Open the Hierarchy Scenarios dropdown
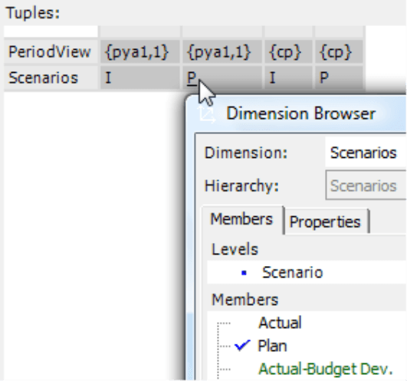The height and width of the screenshot is (381, 407). click(x=366, y=186)
